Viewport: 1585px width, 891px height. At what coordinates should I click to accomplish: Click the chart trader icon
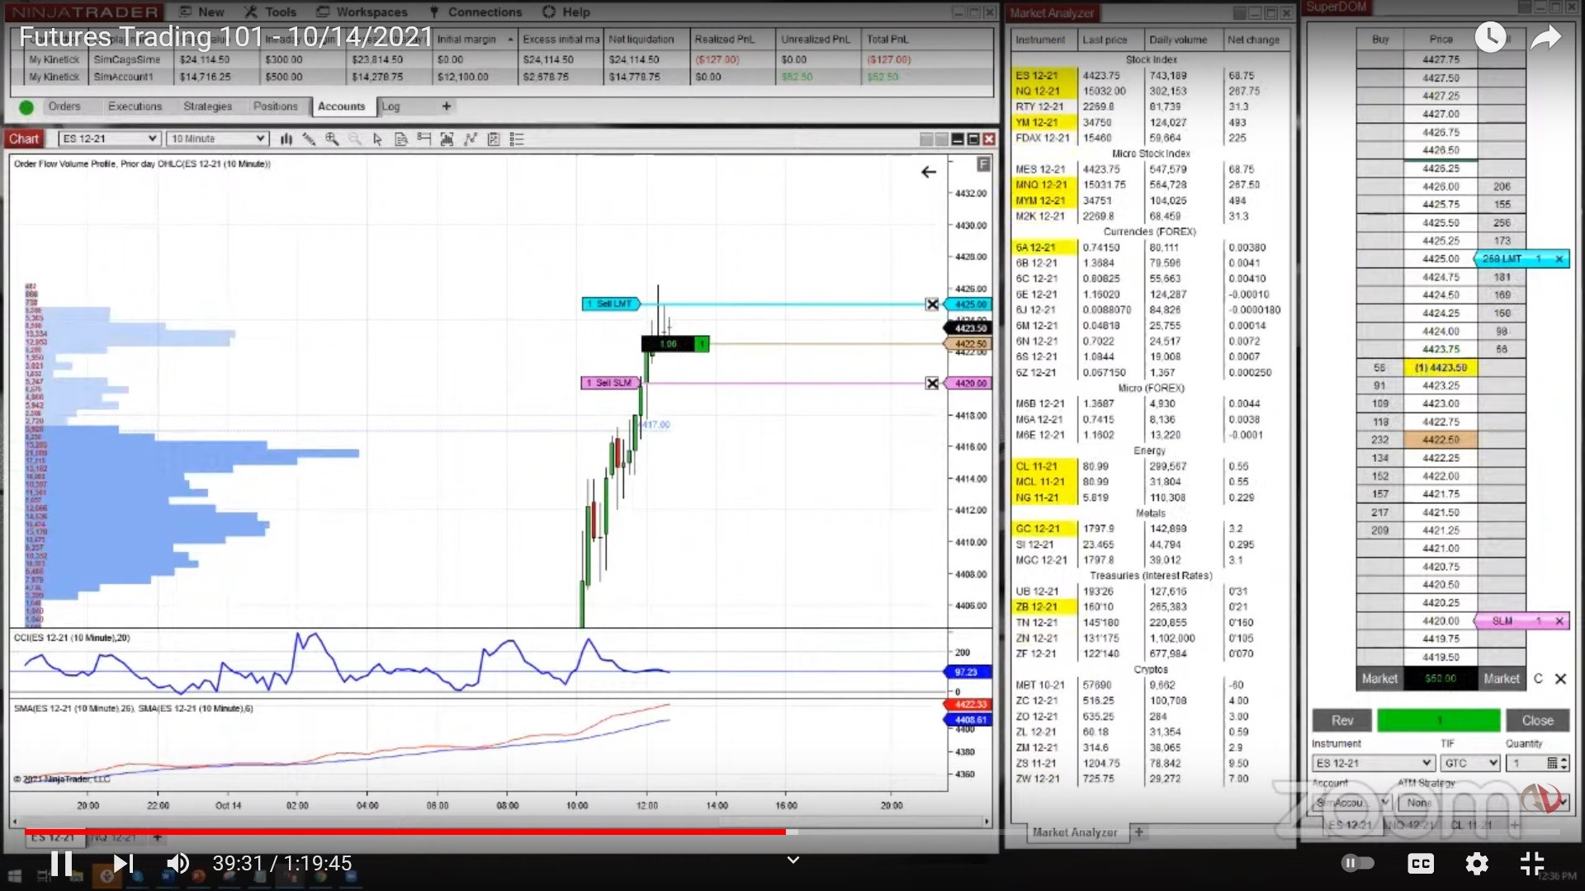(423, 139)
